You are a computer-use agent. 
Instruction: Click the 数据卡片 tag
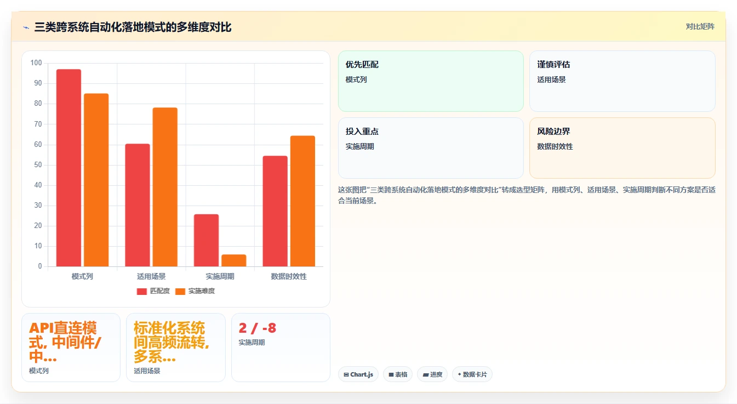pyautogui.click(x=472, y=374)
